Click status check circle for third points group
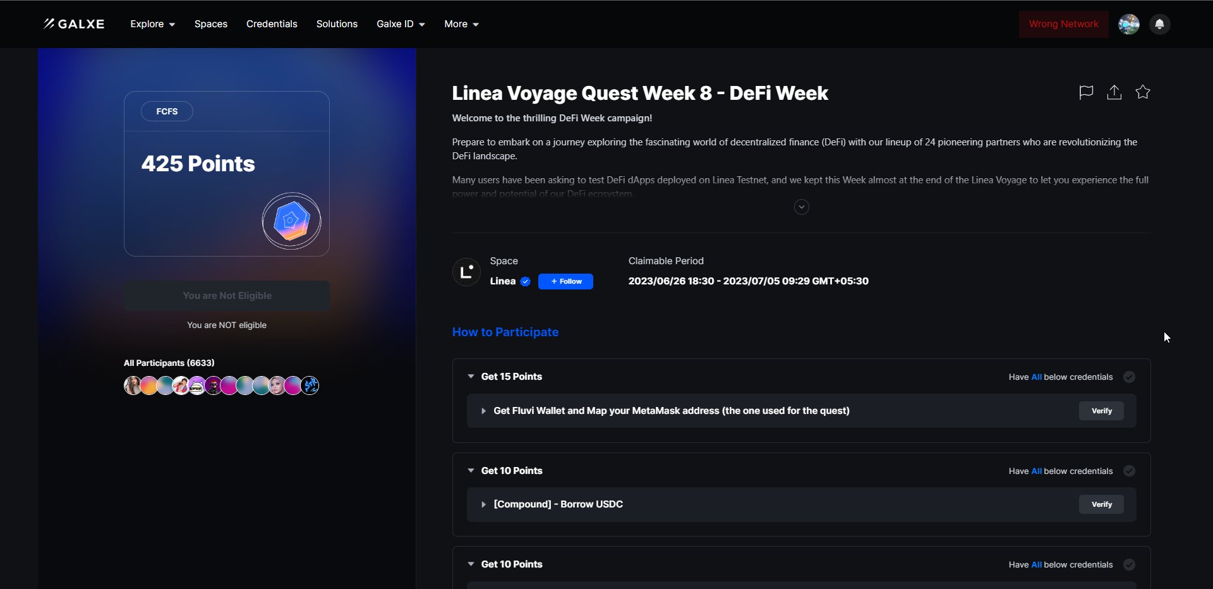Screen dimensions: 1213x589 pos(1129,564)
